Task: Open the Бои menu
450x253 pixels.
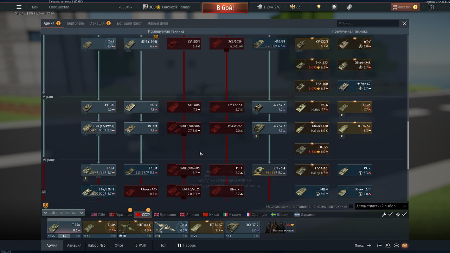Action: (35, 7)
